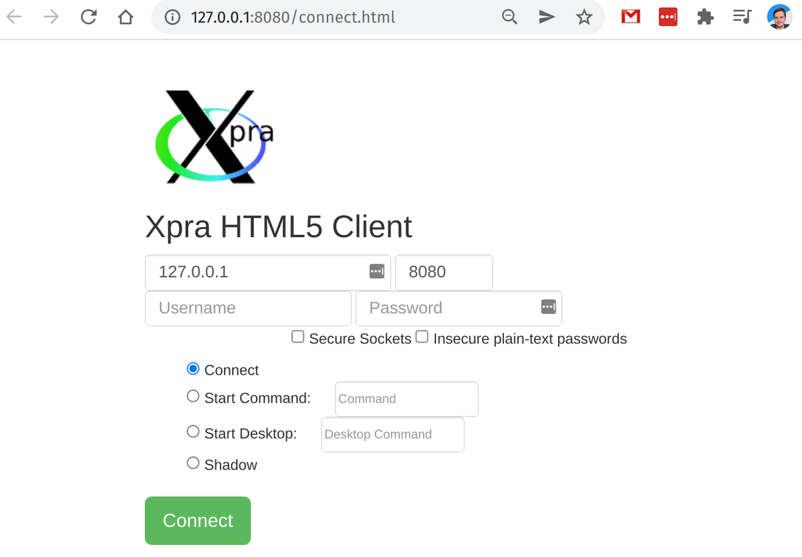Click inside the Username field
The width and height of the screenshot is (802, 557).
pos(247,308)
